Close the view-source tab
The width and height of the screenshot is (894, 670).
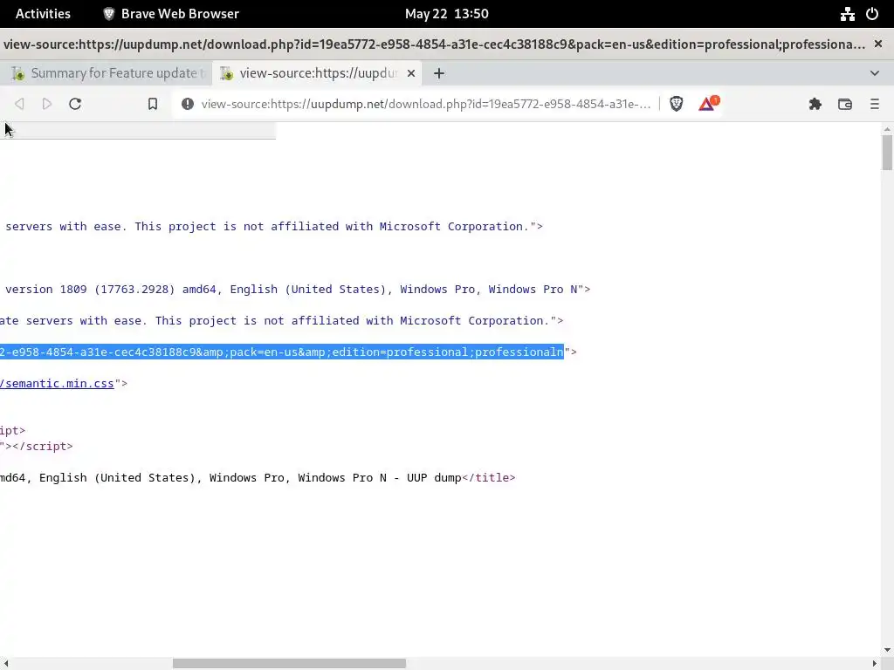click(x=411, y=73)
